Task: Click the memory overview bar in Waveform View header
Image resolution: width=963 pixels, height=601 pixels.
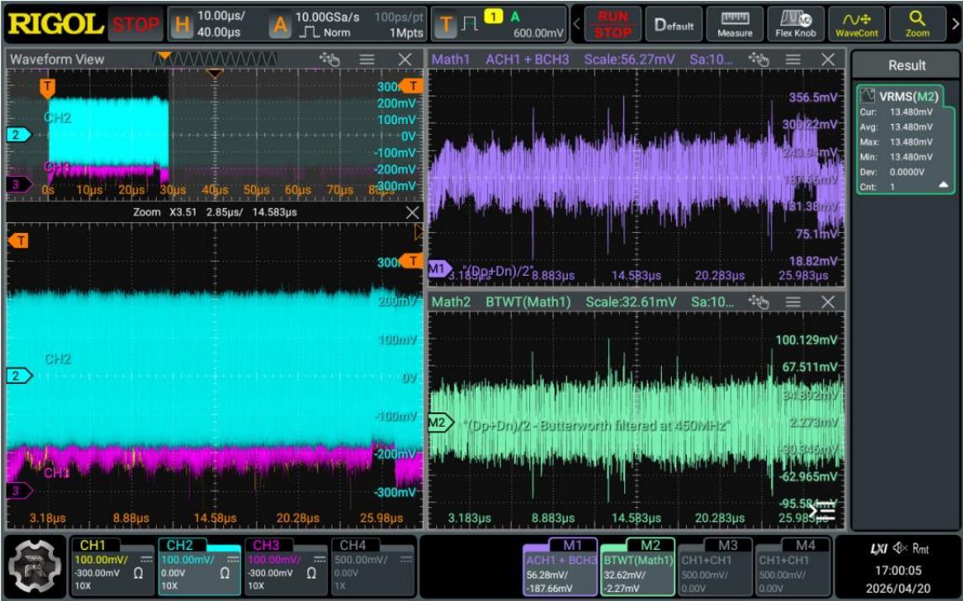Action: coord(216,59)
